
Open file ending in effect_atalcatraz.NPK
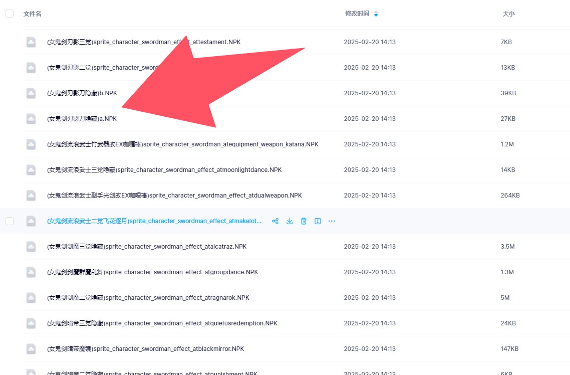click(x=147, y=247)
